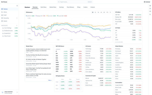This screenshot has height=95, width=152.
Task: Open the Calendar button
Action: 147,2
